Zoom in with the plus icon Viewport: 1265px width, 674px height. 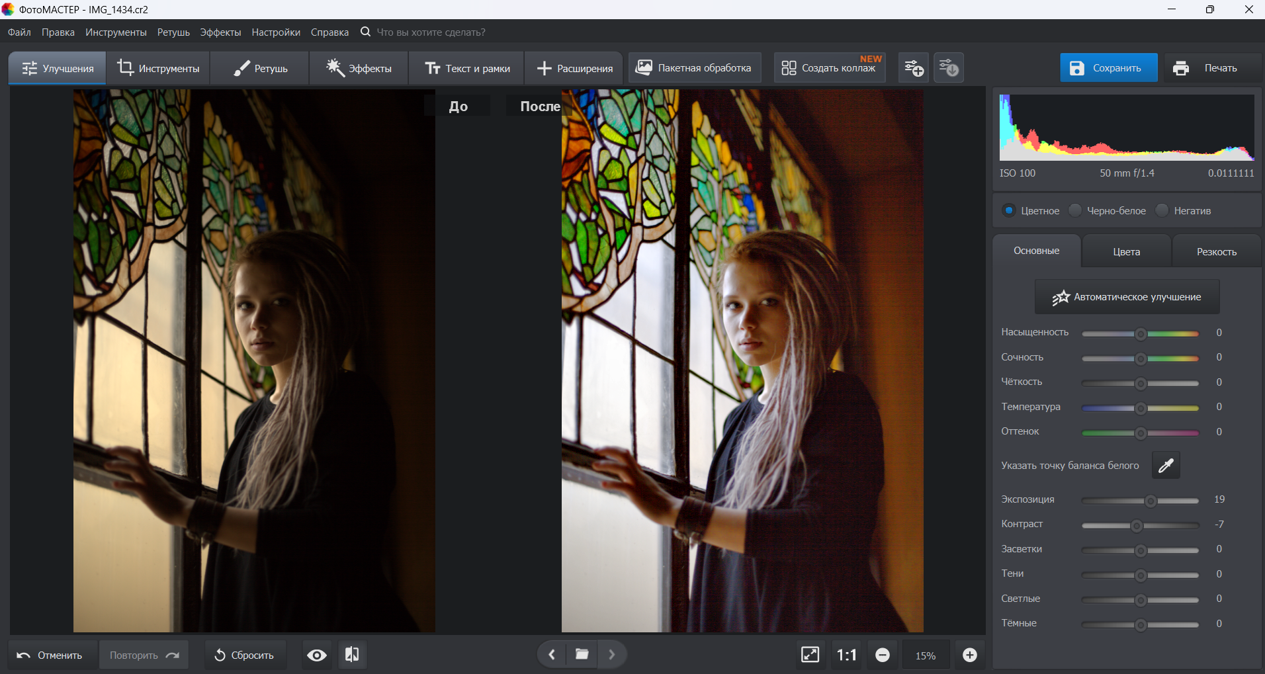[969, 655]
